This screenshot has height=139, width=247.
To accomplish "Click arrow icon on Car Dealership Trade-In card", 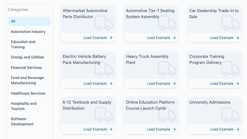I will [x=237, y=38].
